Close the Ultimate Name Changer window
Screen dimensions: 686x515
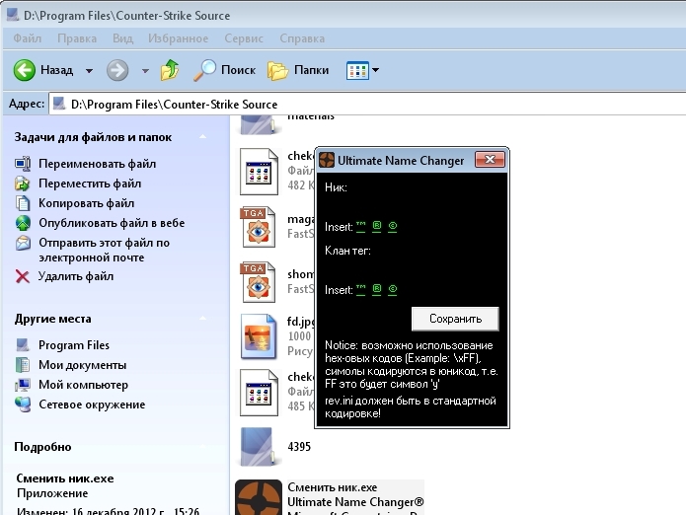[490, 160]
